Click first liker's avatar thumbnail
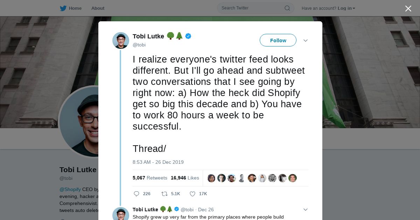This screenshot has width=420, height=220. pos(211,178)
